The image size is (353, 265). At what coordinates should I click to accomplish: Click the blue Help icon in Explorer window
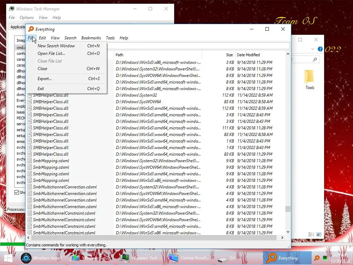[x=320, y=49]
